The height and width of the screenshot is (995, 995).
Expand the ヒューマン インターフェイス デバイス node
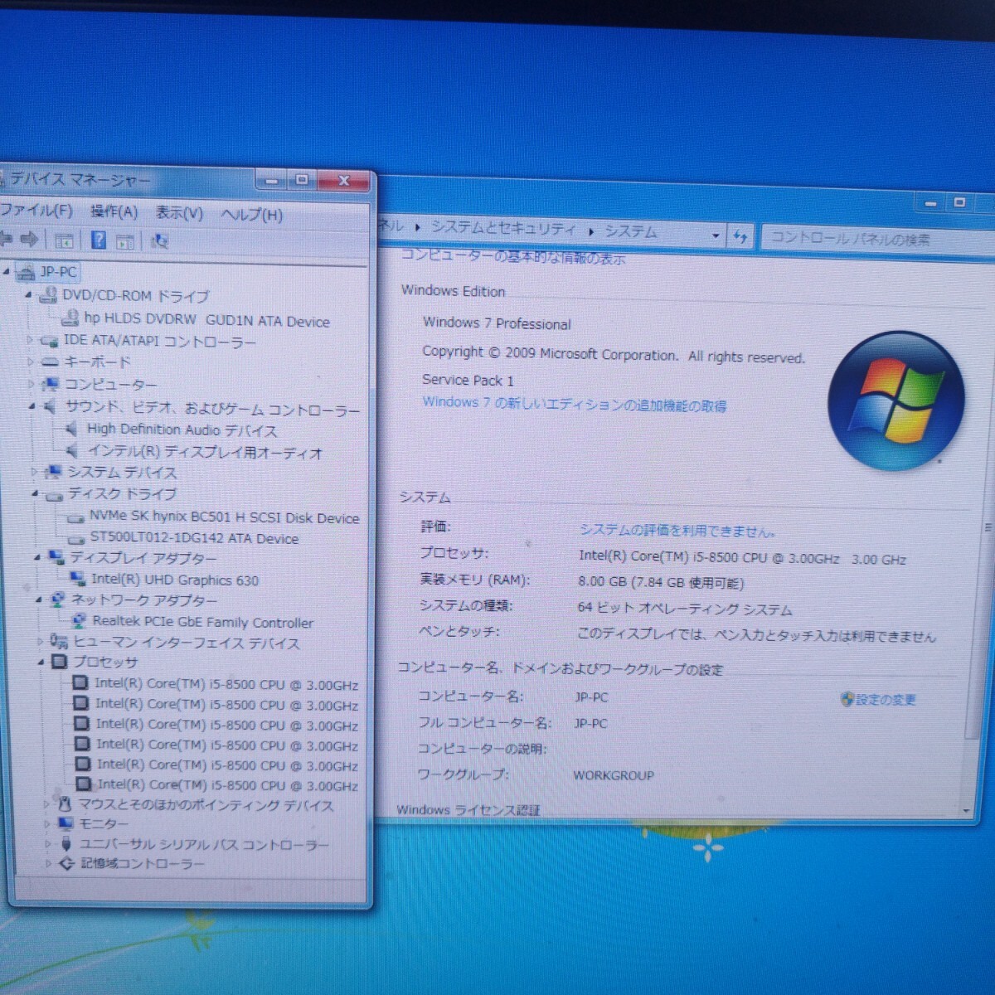point(40,642)
